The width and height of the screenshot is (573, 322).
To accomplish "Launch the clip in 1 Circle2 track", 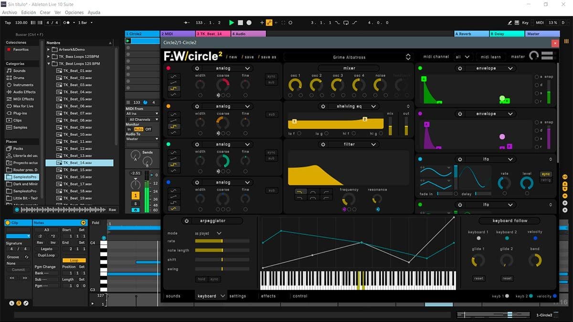I will point(128,41).
